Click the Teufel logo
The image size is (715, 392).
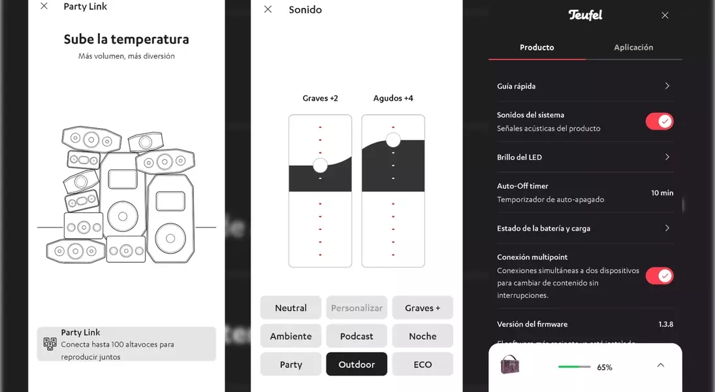pos(585,15)
